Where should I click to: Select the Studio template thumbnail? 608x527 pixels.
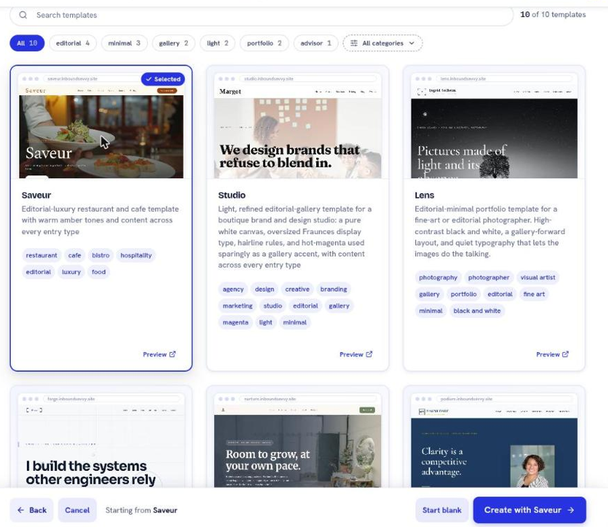click(298, 126)
